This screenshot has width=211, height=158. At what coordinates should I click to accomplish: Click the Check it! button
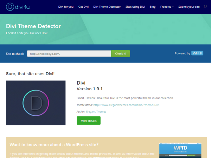(121, 54)
